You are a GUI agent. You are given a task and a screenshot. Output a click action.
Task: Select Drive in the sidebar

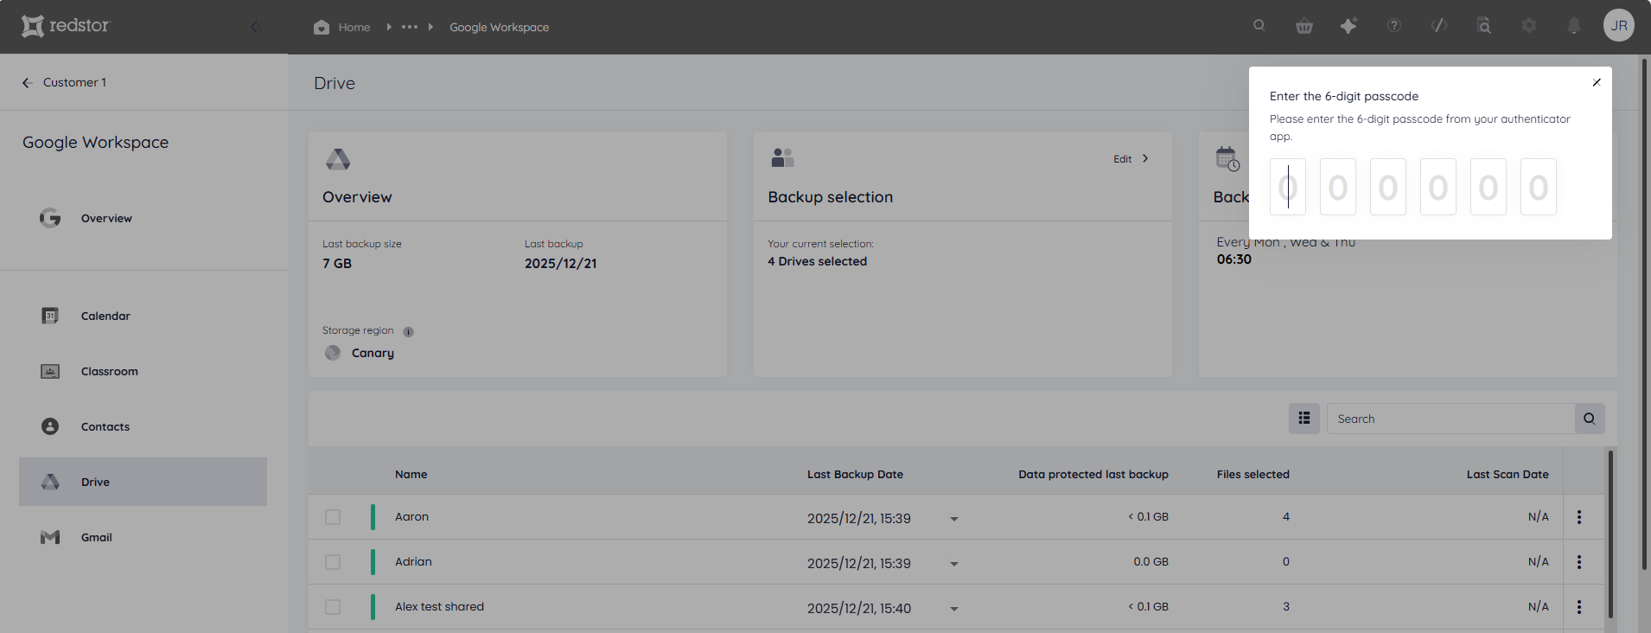[143, 482]
